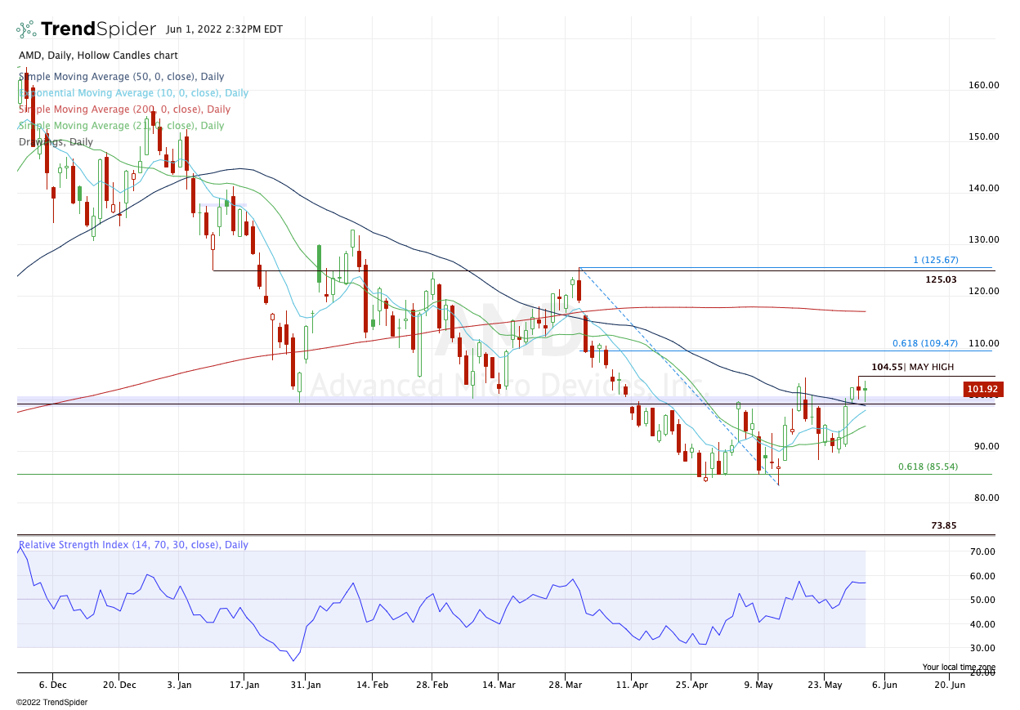Select the AMD, Daily, Hollow Candles chart title
Image resolution: width=1020 pixels, height=710 pixels.
pyautogui.click(x=98, y=56)
